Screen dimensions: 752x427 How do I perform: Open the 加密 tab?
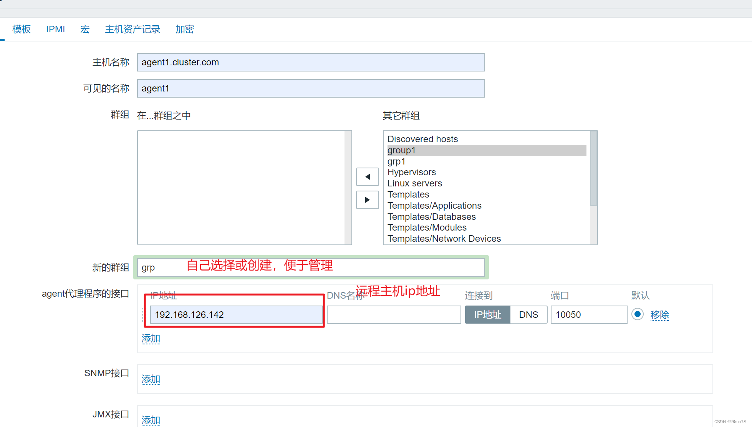point(185,29)
